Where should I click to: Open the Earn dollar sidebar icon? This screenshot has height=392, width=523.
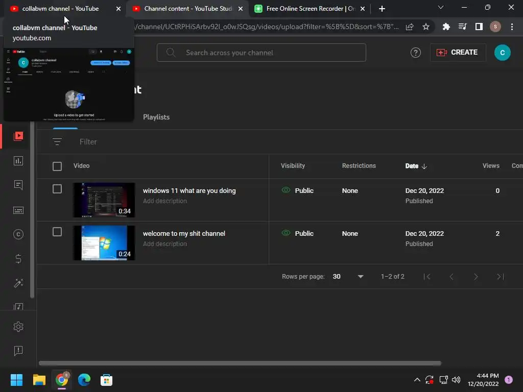(18, 259)
